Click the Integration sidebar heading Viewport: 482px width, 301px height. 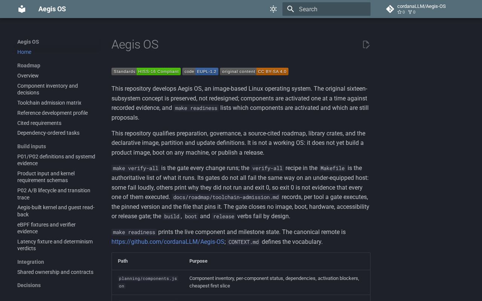tap(31, 262)
